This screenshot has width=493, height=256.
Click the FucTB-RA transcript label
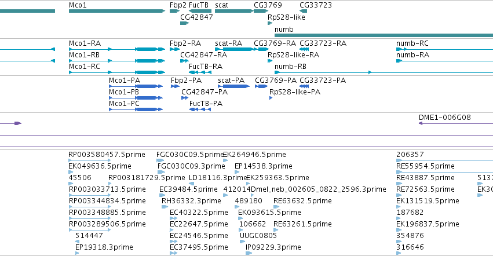206,67
